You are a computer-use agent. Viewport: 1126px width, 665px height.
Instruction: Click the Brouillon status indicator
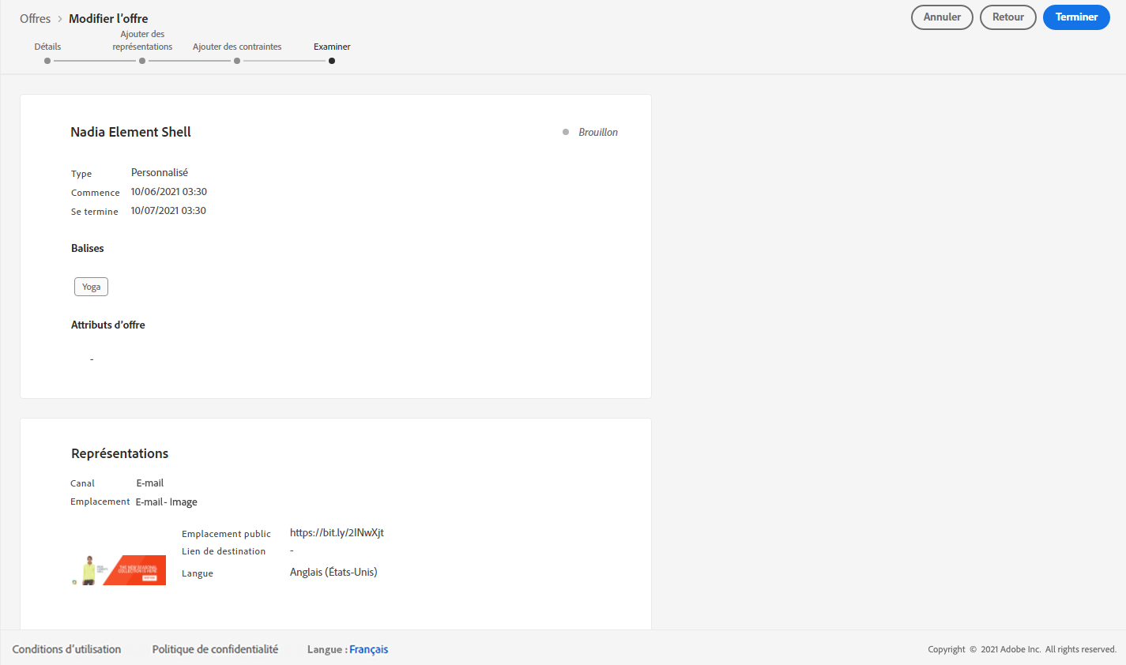pos(590,132)
